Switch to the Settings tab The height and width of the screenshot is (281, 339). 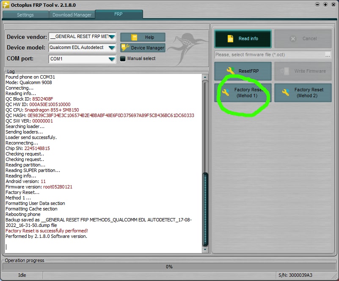click(x=25, y=15)
